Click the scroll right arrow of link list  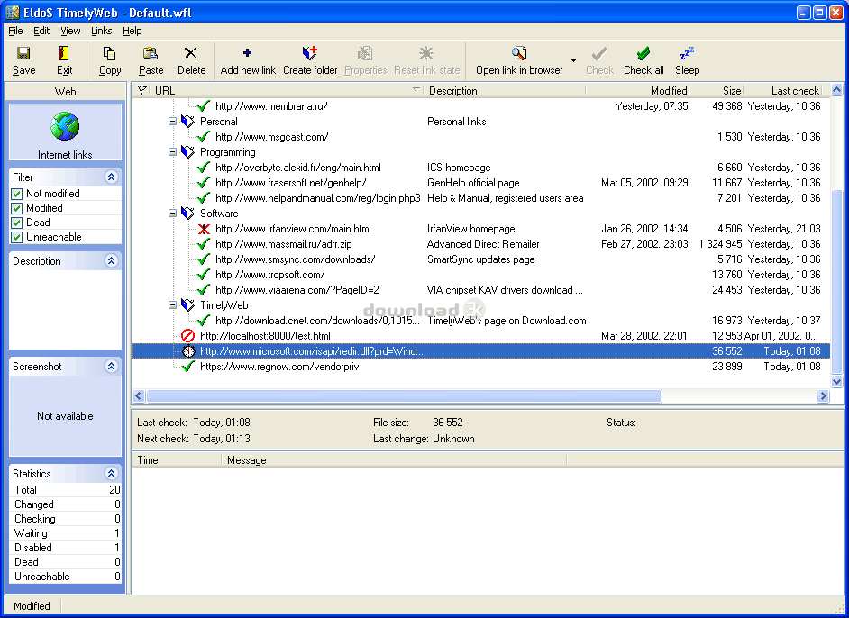823,396
